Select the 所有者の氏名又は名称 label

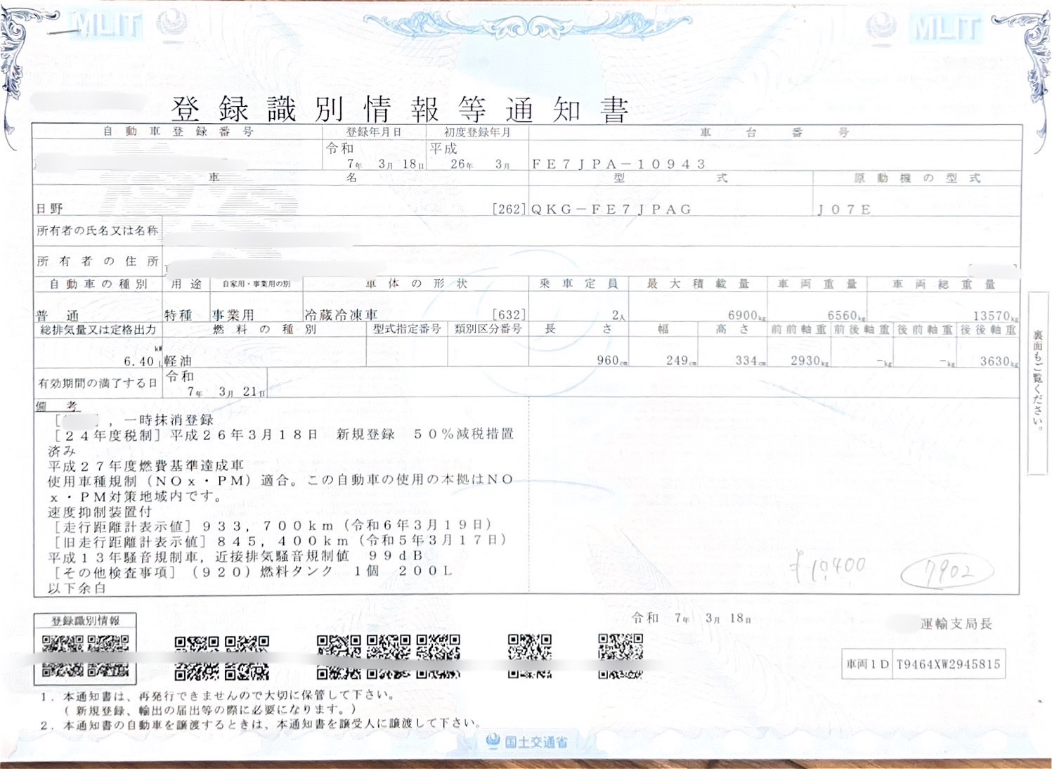tap(98, 231)
